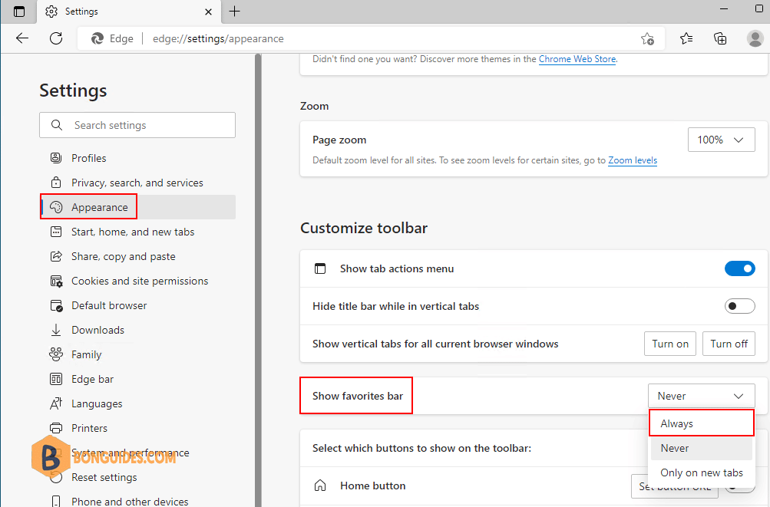
Task: Open the vertical tabs actions icon
Action: [x=19, y=12]
